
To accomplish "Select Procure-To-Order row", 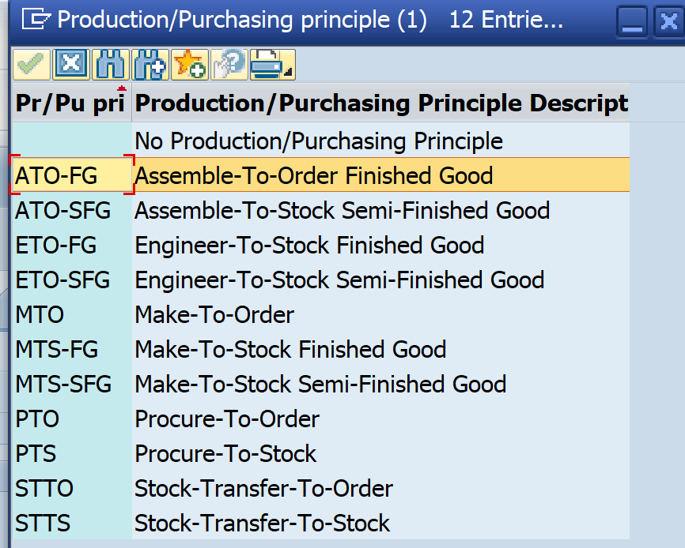I will 227,419.
